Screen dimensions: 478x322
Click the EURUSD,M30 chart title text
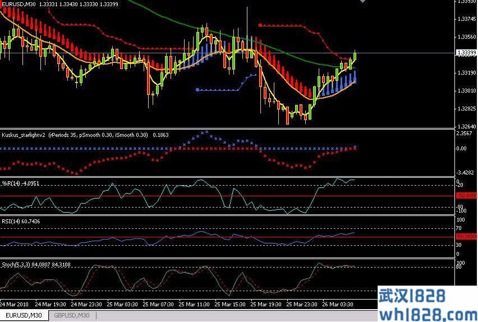coord(19,4)
